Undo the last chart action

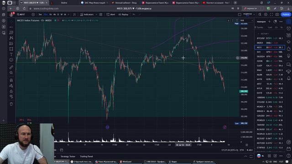click(134, 15)
